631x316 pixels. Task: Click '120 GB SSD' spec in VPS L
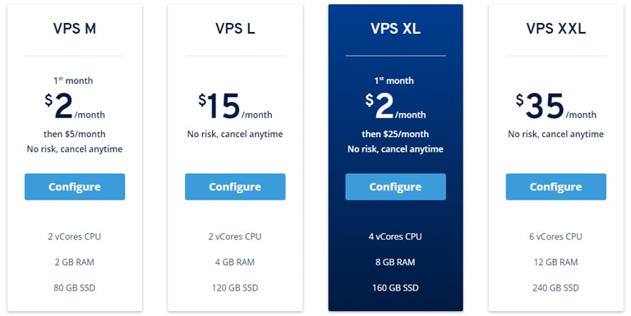(x=235, y=288)
